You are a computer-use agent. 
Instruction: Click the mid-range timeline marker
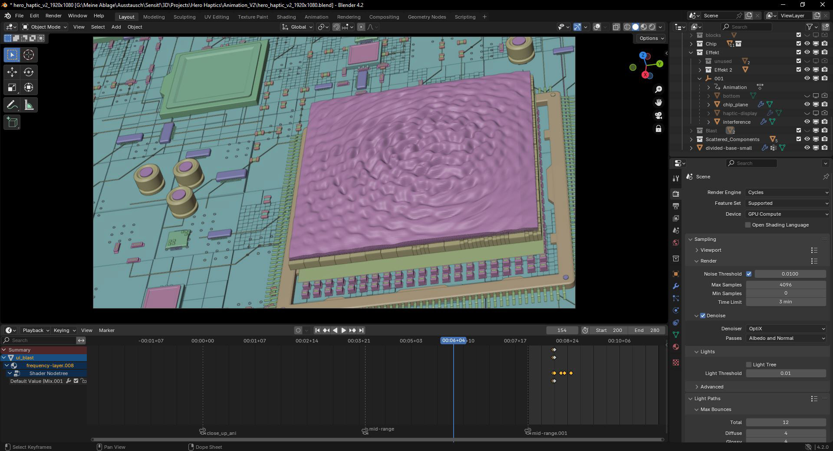[x=365, y=431]
